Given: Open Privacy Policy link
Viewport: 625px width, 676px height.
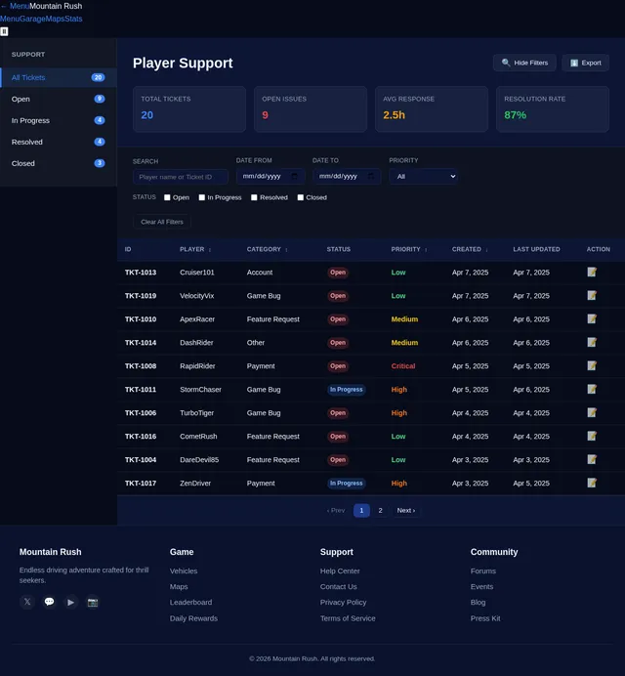Looking at the screenshot, I should click(343, 603).
